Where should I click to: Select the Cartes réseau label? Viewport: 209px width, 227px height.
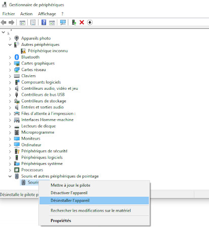pos(33,70)
